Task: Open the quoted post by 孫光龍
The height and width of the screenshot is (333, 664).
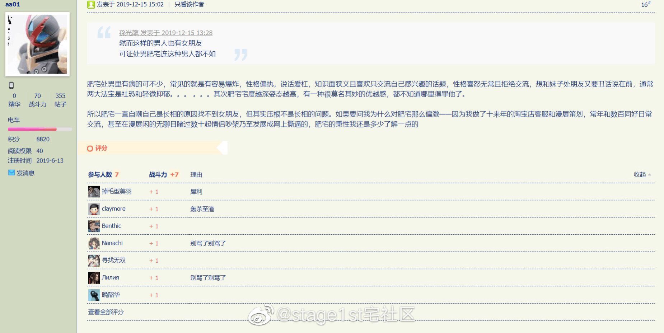Action: click(x=165, y=33)
